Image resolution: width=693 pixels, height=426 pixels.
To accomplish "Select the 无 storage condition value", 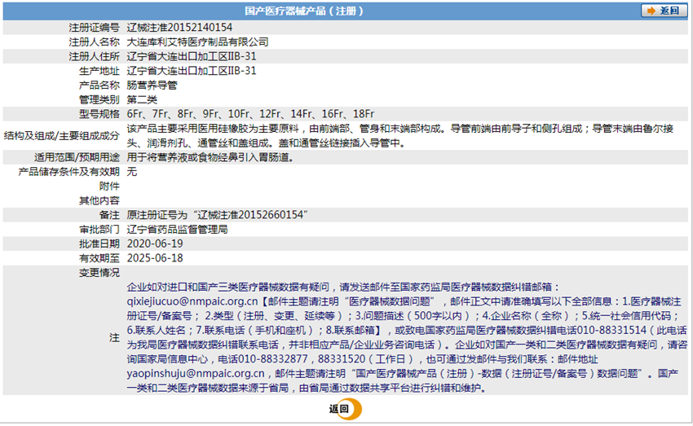I will [x=132, y=172].
